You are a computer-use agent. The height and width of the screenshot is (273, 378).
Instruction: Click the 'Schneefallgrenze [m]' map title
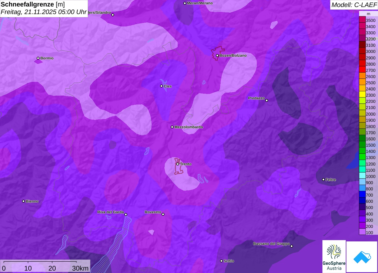tap(33, 5)
